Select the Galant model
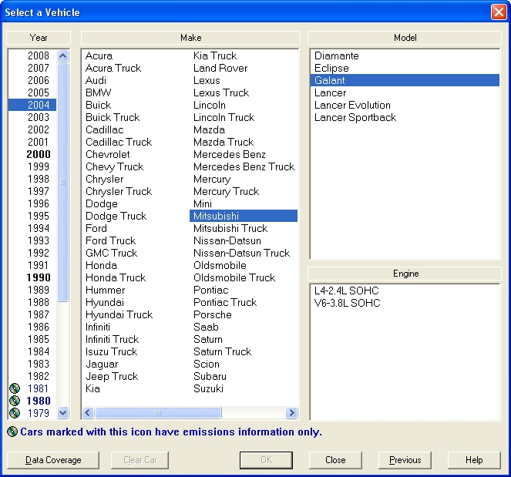The width and height of the screenshot is (511, 477). (x=405, y=80)
